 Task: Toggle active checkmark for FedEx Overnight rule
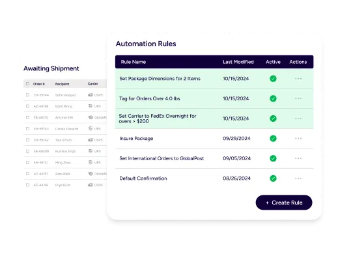273,119
